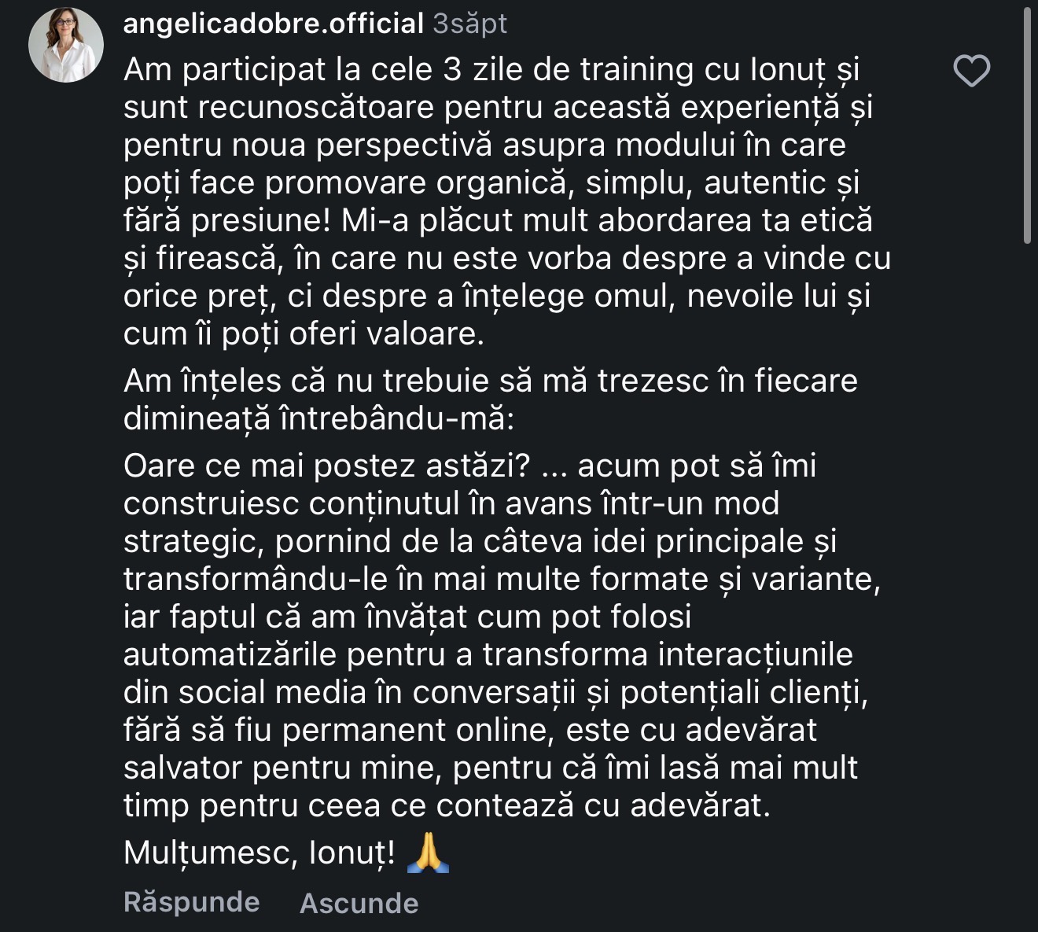
Task: Tap the line 'dimineață întrebându-mă:'
Action: [x=318, y=418]
